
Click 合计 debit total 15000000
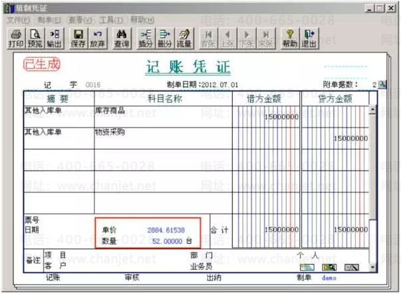click(x=281, y=230)
